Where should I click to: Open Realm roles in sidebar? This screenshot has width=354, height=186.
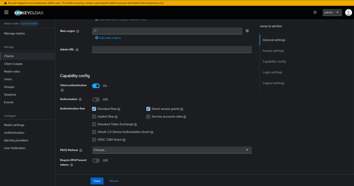click(12, 71)
